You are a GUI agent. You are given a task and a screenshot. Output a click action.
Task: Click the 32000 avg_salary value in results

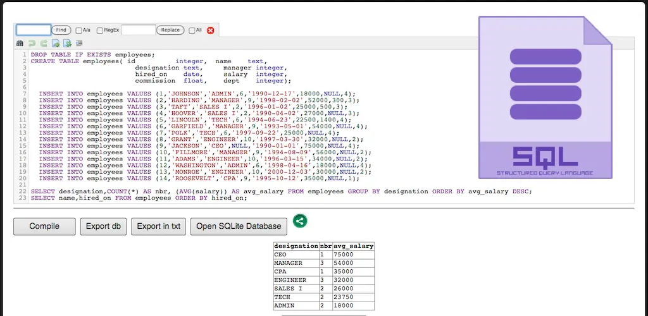(353, 281)
